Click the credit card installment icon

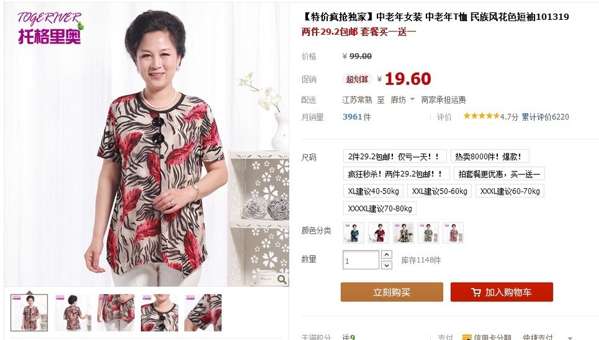466,337
